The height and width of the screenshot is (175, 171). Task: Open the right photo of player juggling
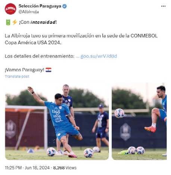pyautogui.click(x=139, y=121)
